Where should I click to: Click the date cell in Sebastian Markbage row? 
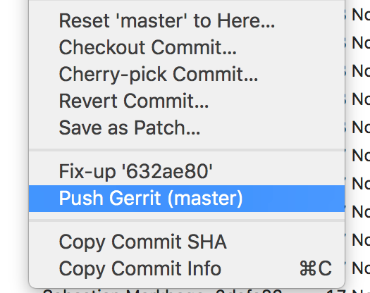348,291
